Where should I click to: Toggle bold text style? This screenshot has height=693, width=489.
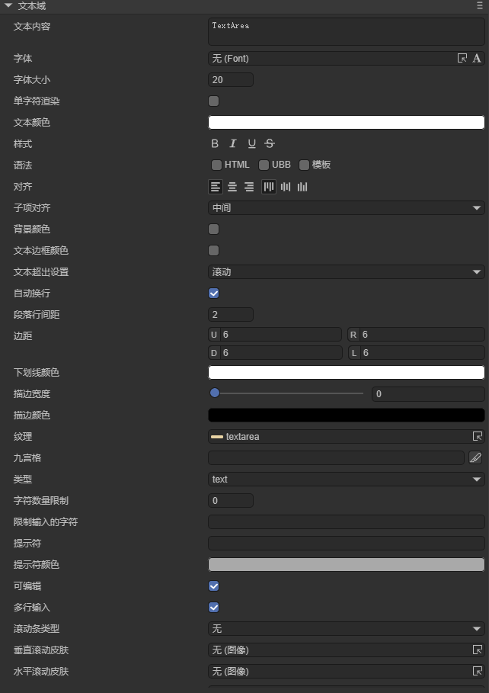[x=215, y=143]
